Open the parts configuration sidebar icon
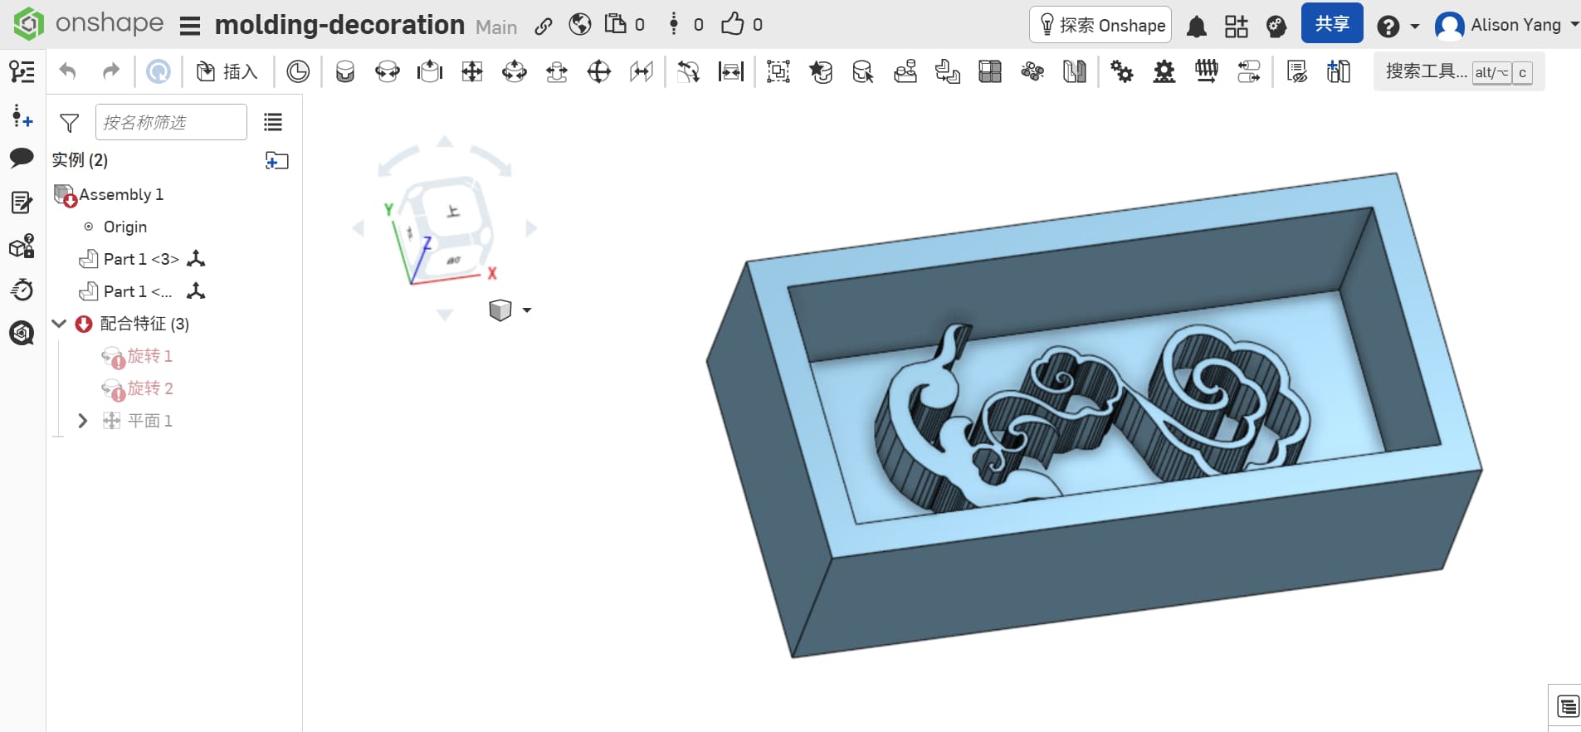Viewport: 1581px width, 732px height. (x=22, y=246)
